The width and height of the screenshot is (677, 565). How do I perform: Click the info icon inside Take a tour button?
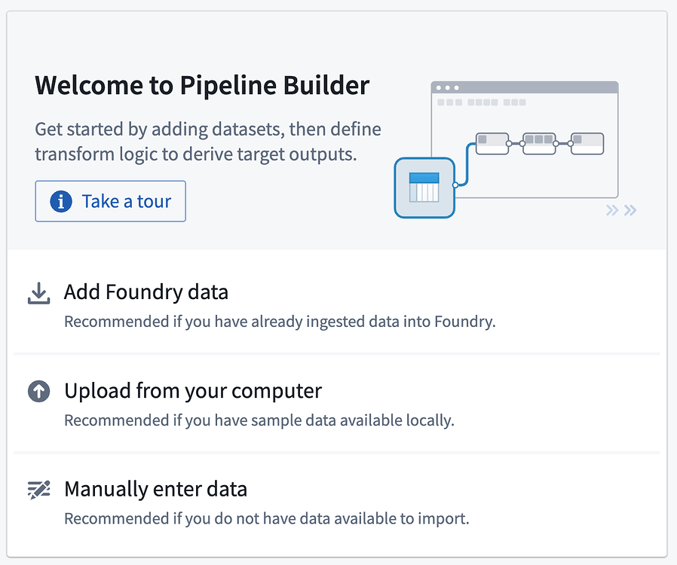pyautogui.click(x=60, y=201)
